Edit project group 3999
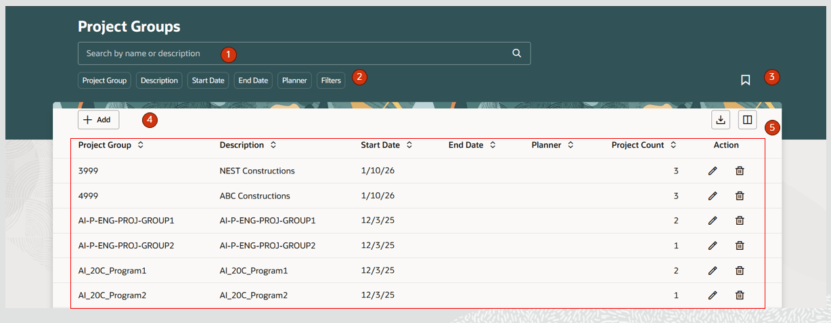The height and width of the screenshot is (323, 831). pos(713,171)
